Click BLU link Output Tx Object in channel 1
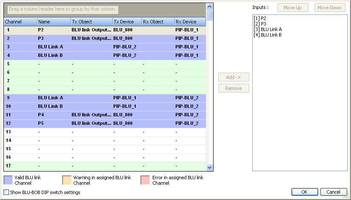Screen dimensions: 351x200 (91, 30)
